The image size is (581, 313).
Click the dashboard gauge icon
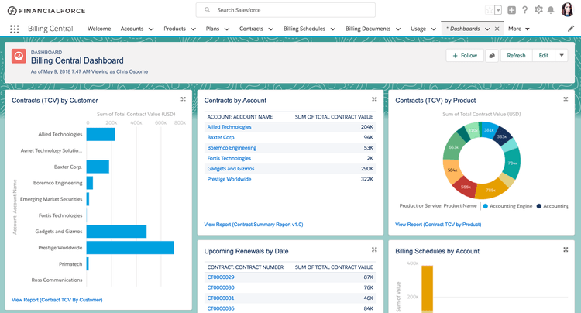[19, 57]
